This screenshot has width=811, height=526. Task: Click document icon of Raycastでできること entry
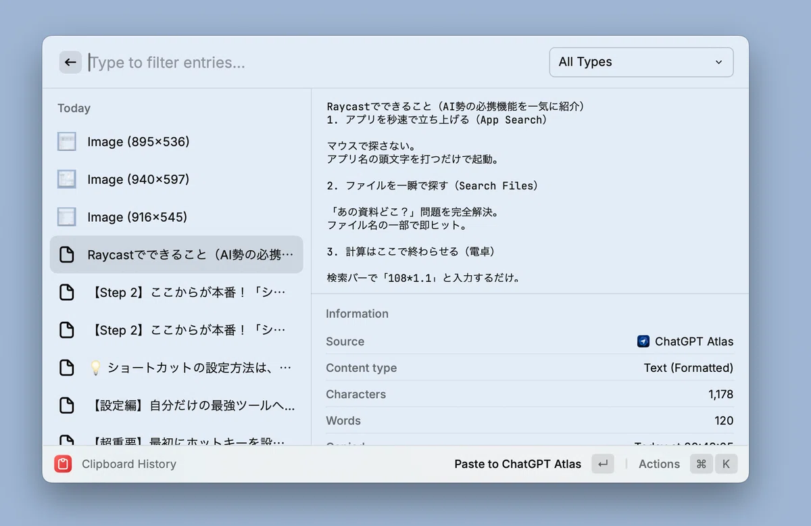(x=67, y=255)
